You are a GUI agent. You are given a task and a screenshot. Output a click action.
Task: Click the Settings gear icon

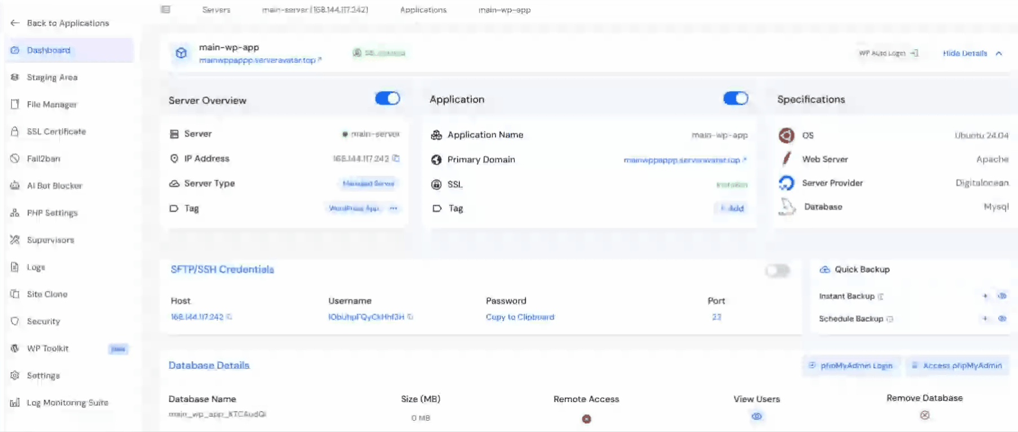tap(15, 376)
